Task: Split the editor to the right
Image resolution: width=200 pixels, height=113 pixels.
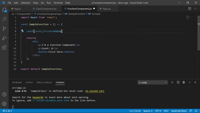Action: pos(190,8)
